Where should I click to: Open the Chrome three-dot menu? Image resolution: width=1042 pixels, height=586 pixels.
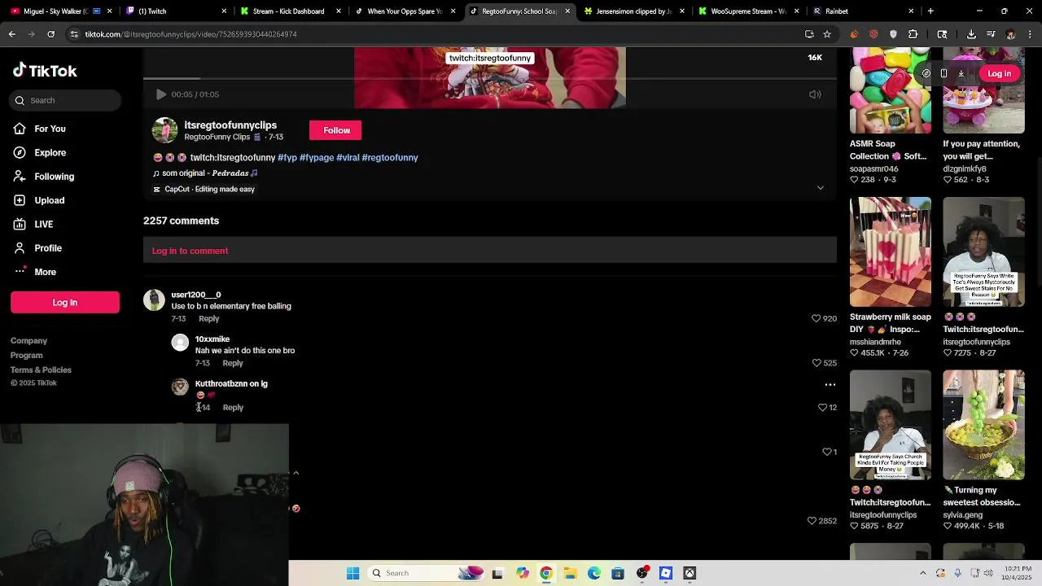click(x=1031, y=34)
